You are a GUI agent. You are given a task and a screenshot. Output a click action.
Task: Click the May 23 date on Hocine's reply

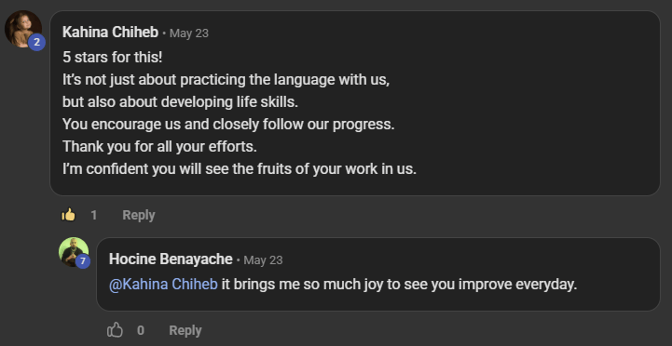pos(263,260)
